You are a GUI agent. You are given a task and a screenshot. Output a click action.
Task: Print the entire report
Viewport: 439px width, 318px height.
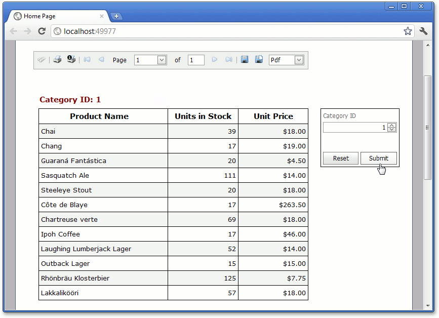(x=57, y=60)
